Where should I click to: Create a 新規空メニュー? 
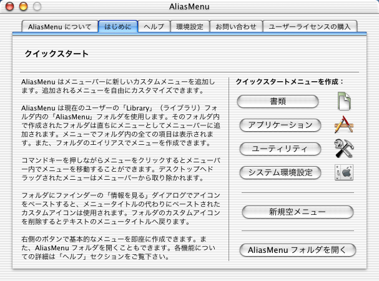coord(298,212)
